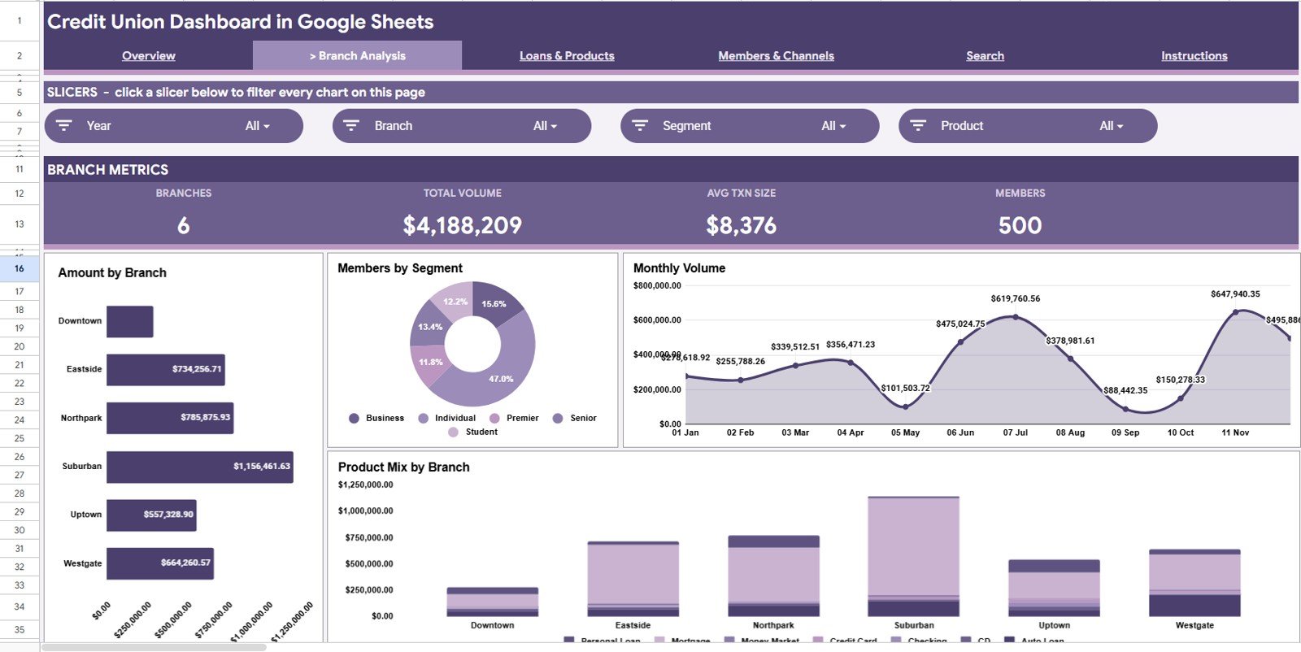Click the Monthly Volume chart title
1301x652 pixels.
point(679,268)
